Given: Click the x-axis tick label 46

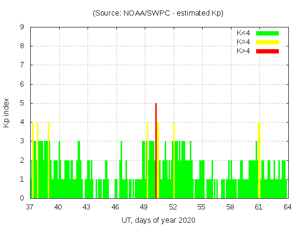Looking at the screenshot, I should tap(116, 207).
